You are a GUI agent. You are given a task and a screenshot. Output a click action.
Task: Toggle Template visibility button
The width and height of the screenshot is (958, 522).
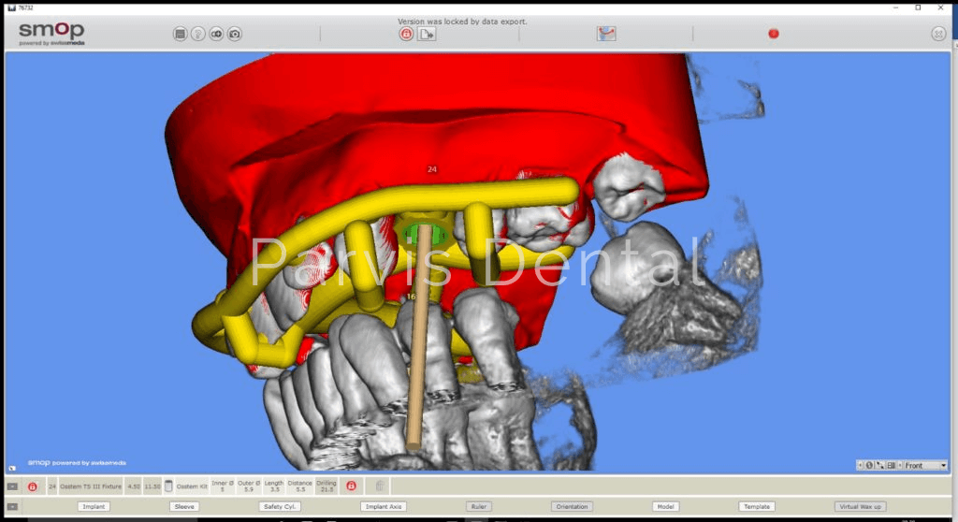(757, 506)
